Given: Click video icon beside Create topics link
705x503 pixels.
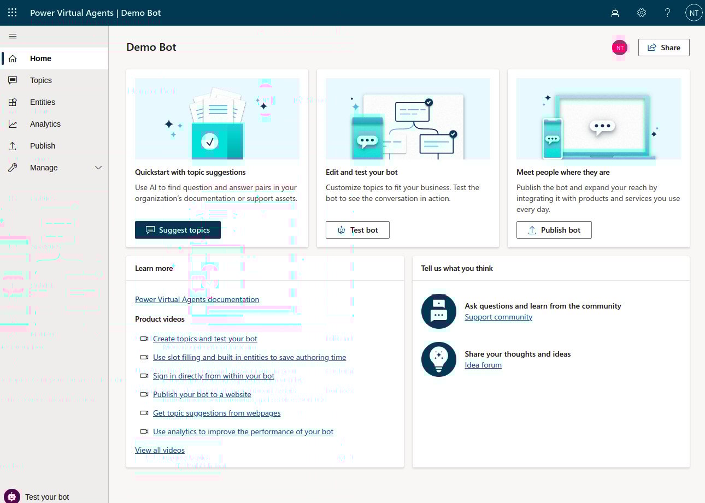Looking at the screenshot, I should 144,339.
